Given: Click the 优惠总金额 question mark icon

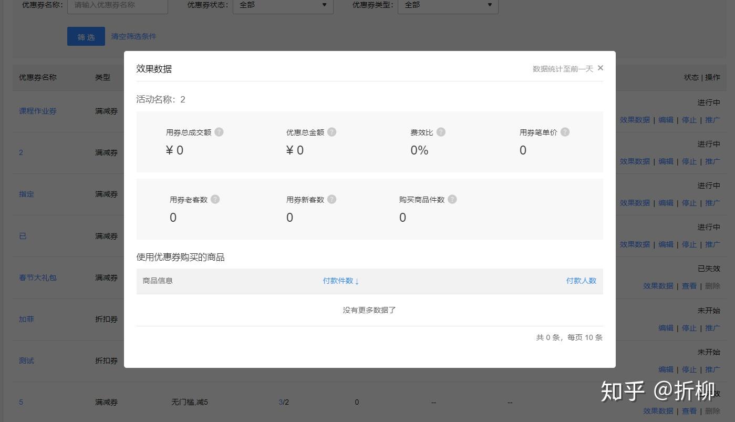Looking at the screenshot, I should click(332, 132).
